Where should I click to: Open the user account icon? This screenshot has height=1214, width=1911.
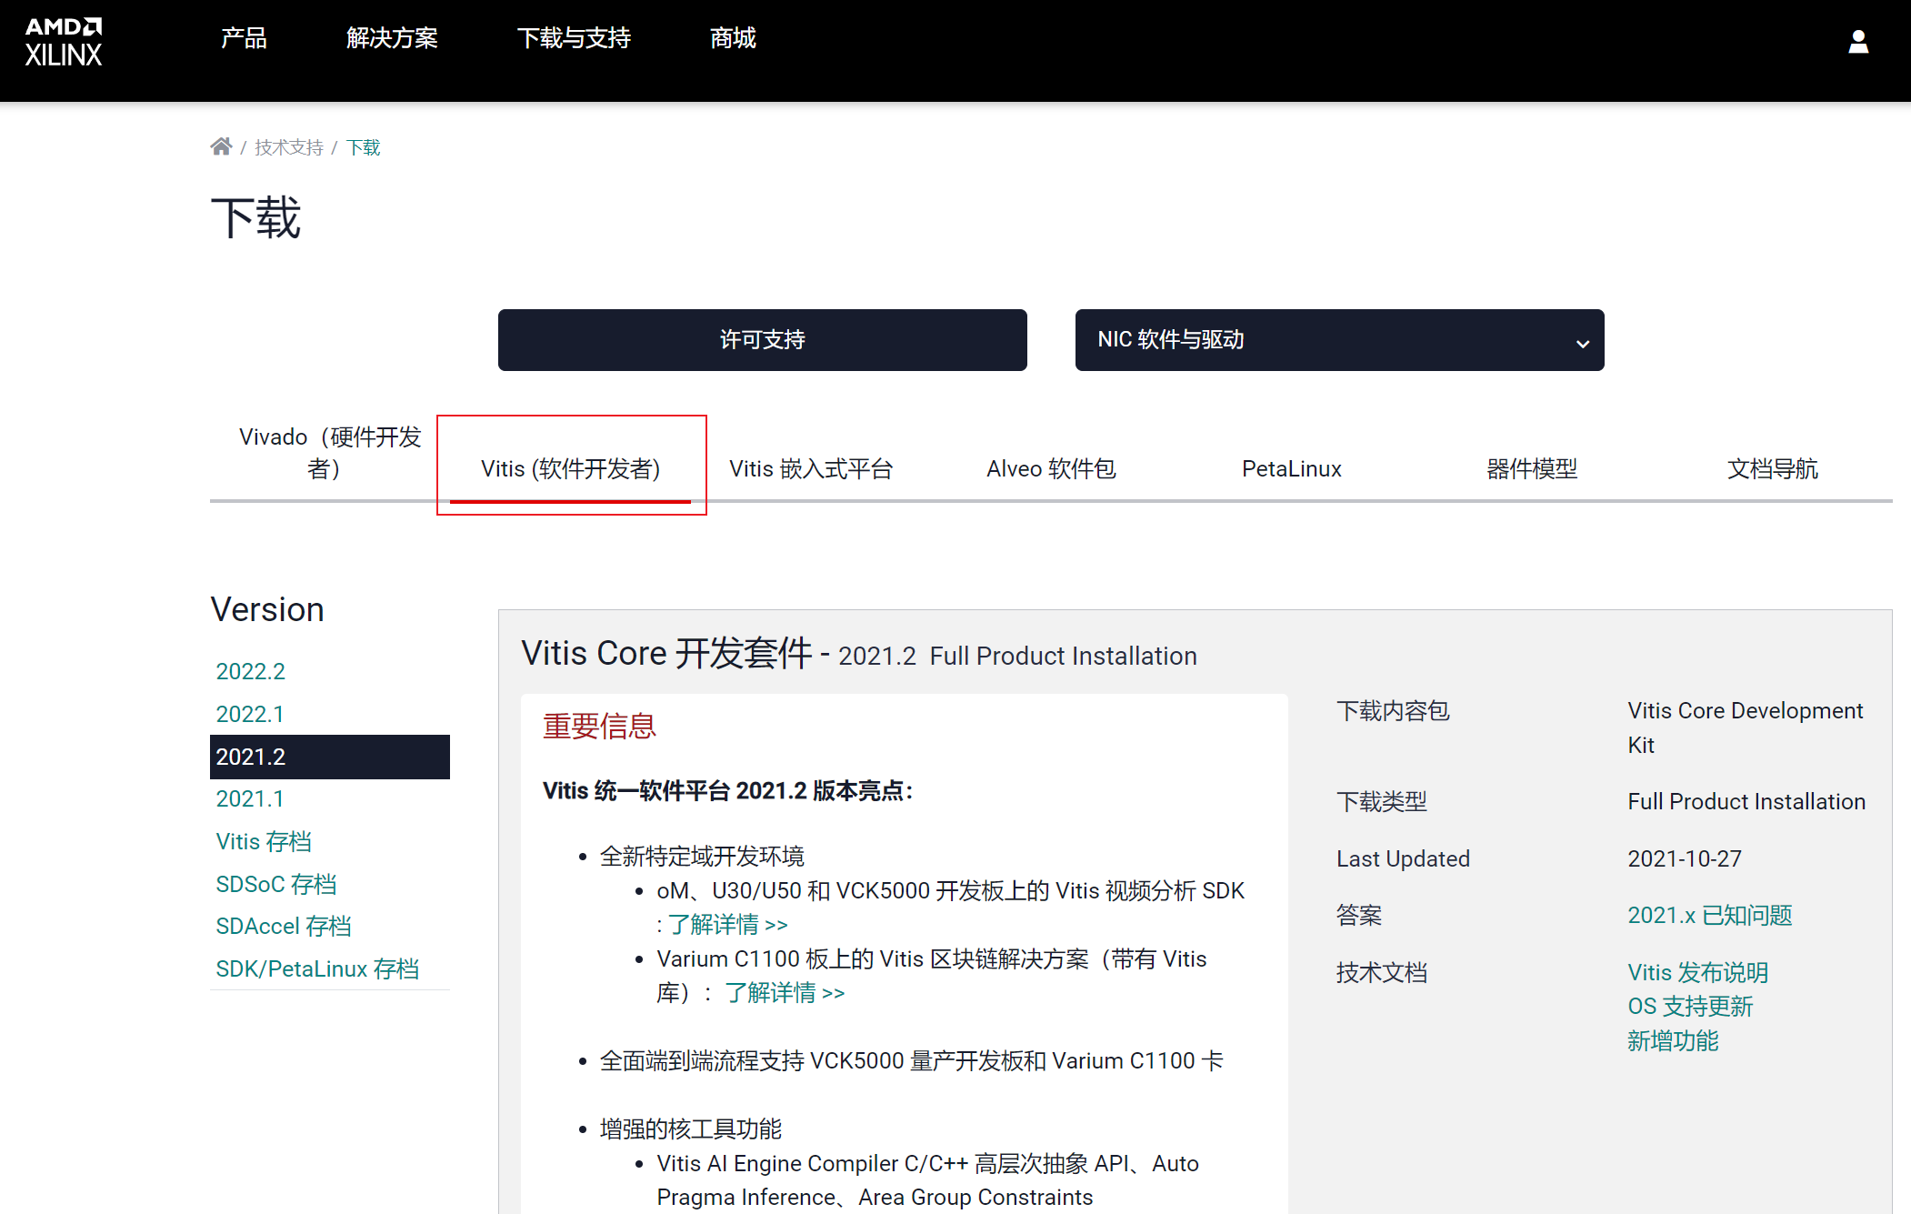click(1858, 42)
